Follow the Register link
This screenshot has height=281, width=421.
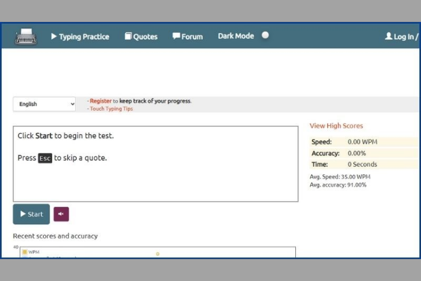(x=100, y=101)
